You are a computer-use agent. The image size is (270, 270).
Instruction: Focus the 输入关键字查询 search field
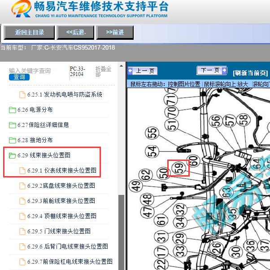click(30, 71)
